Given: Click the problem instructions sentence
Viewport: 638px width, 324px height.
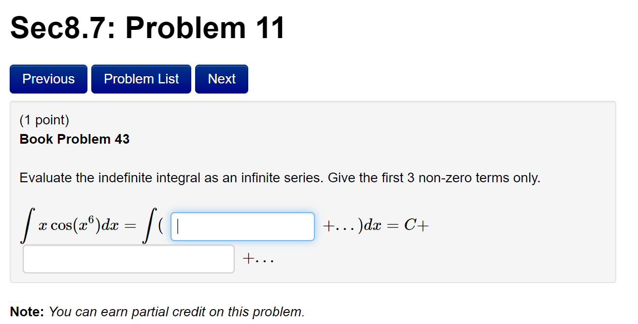Looking at the screenshot, I should pos(280,177).
